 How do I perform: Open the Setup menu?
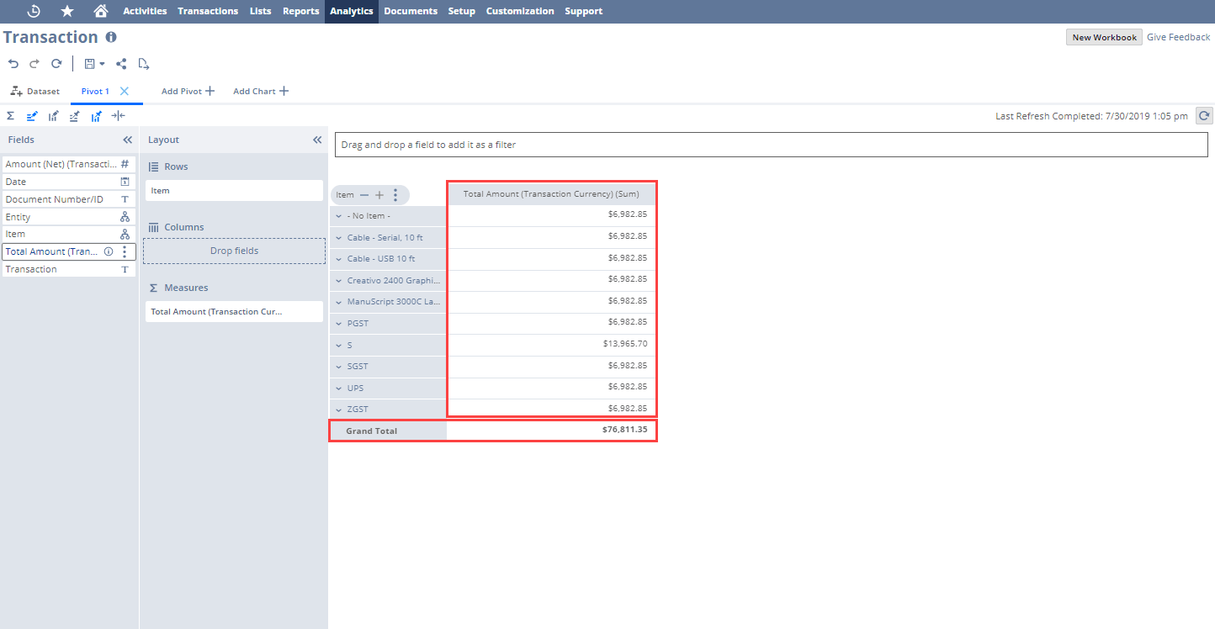coord(462,11)
